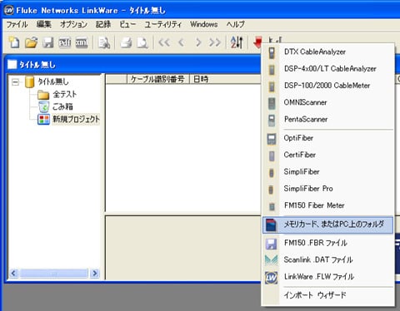This screenshot has width=400, height=311.
Task: Select OptiFiber in the import menu
Action: tap(328, 138)
